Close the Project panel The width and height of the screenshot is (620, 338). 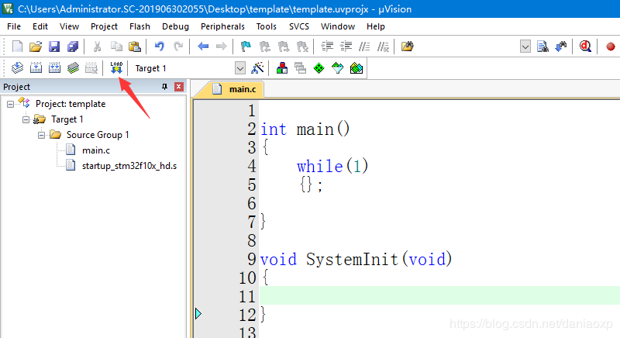click(x=179, y=87)
